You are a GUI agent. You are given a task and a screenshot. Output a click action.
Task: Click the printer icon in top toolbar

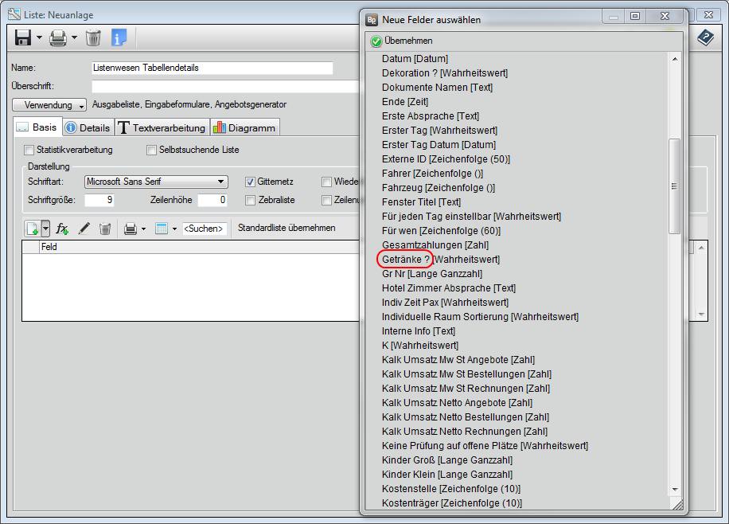point(58,37)
